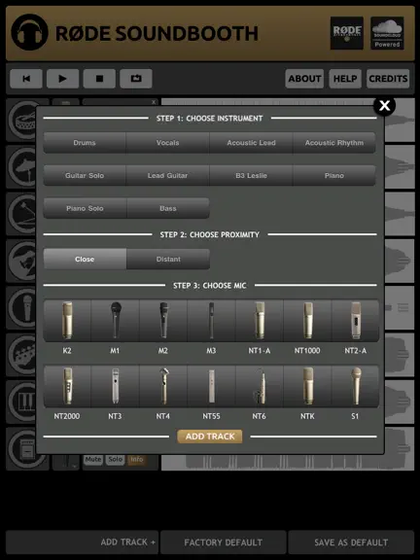420x560 pixels.
Task: Select the M1 microphone
Action: coord(115,321)
